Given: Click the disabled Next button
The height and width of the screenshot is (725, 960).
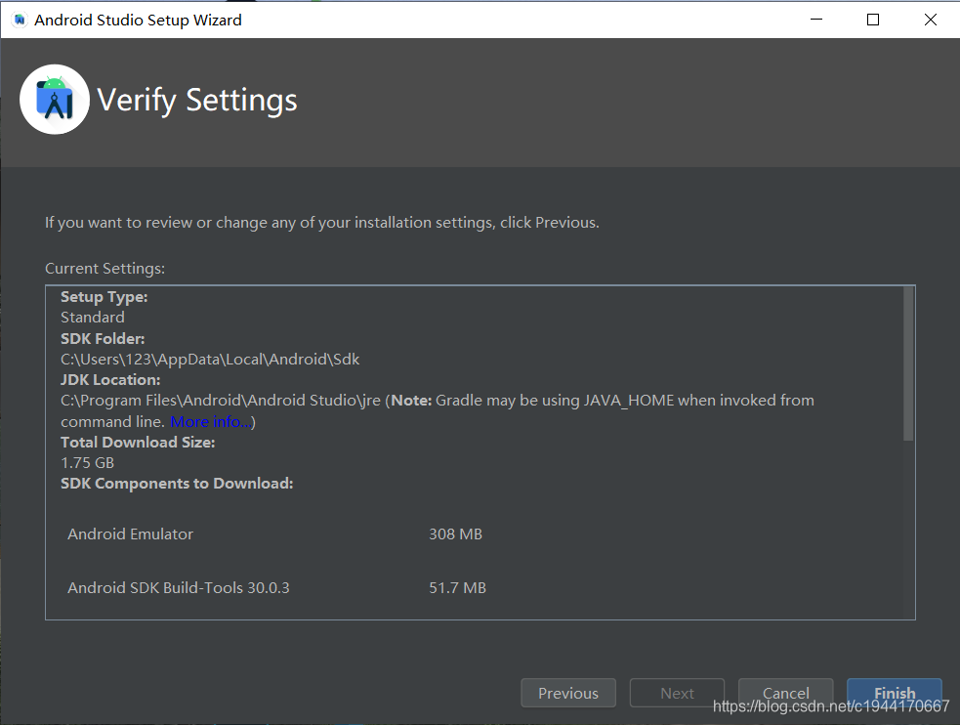Looking at the screenshot, I should point(677,693).
